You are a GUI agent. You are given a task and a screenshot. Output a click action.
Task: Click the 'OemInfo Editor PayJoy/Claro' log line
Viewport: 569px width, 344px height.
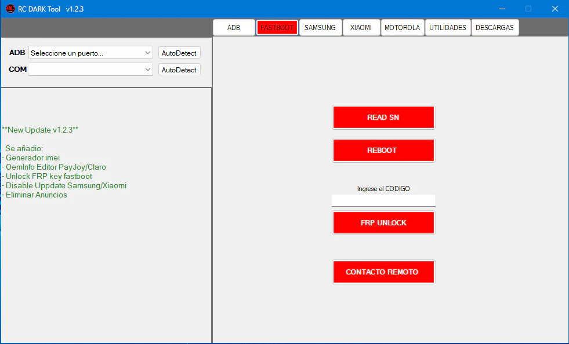[56, 167]
